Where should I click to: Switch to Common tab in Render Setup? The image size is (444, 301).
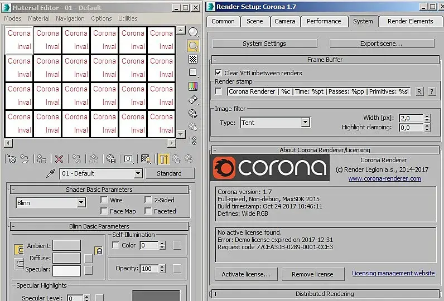point(223,22)
